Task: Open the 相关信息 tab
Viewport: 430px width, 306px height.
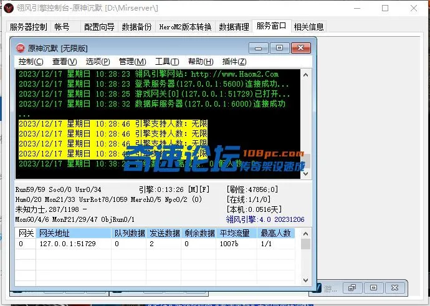Action: pyautogui.click(x=308, y=27)
